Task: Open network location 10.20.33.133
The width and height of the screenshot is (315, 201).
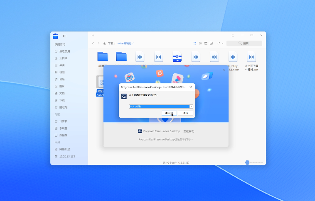Action: pyautogui.click(x=65, y=157)
